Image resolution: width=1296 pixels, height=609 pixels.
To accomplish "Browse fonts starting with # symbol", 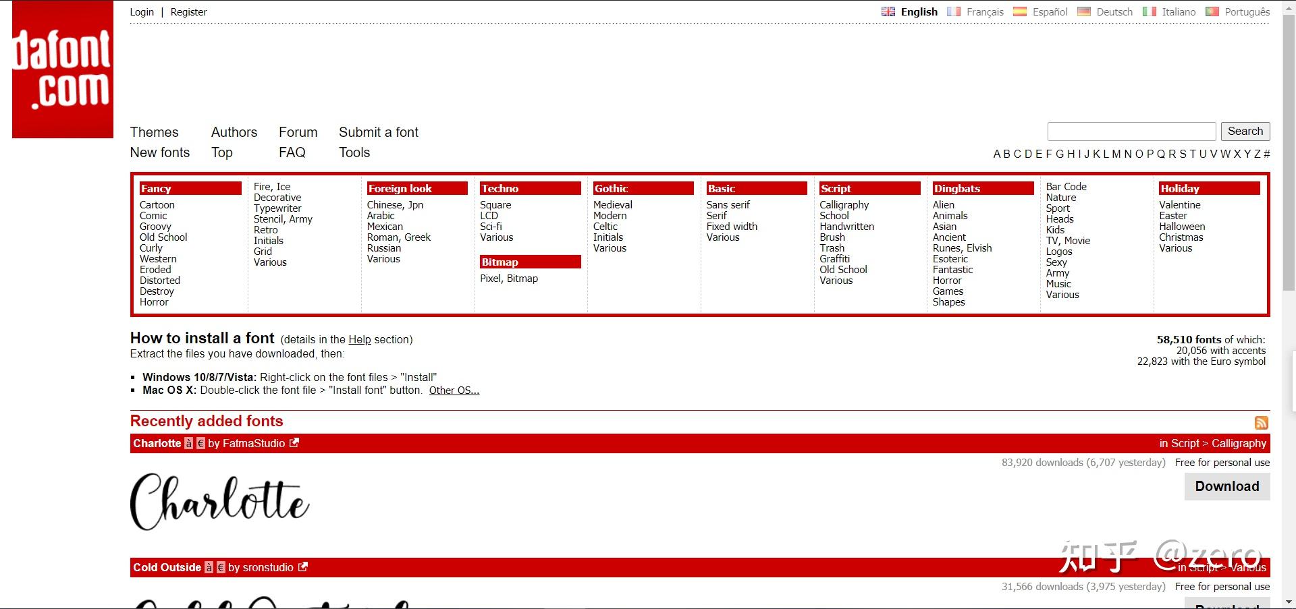I will click(1267, 154).
